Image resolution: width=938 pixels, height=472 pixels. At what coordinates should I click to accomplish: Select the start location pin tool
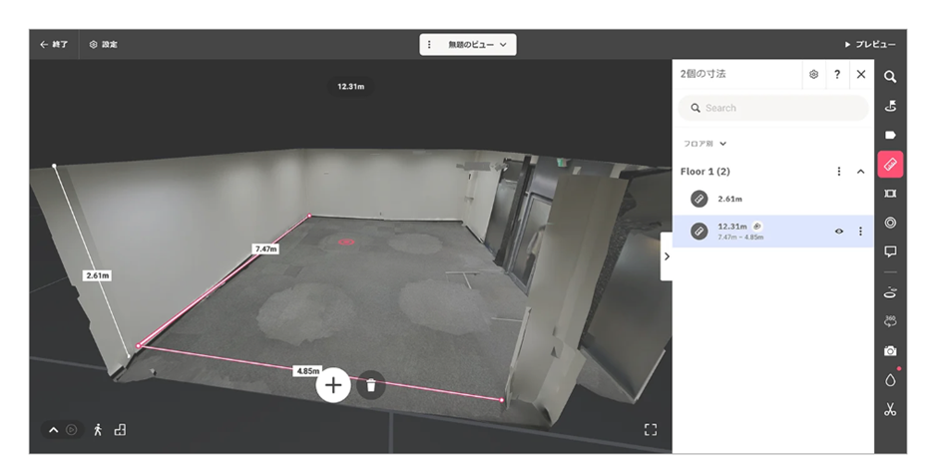click(x=890, y=106)
